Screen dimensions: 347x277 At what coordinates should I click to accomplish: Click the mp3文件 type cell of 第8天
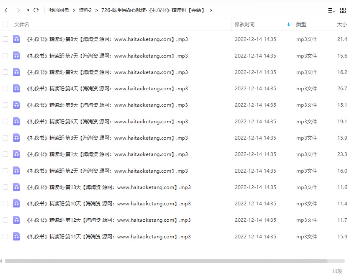307,39
